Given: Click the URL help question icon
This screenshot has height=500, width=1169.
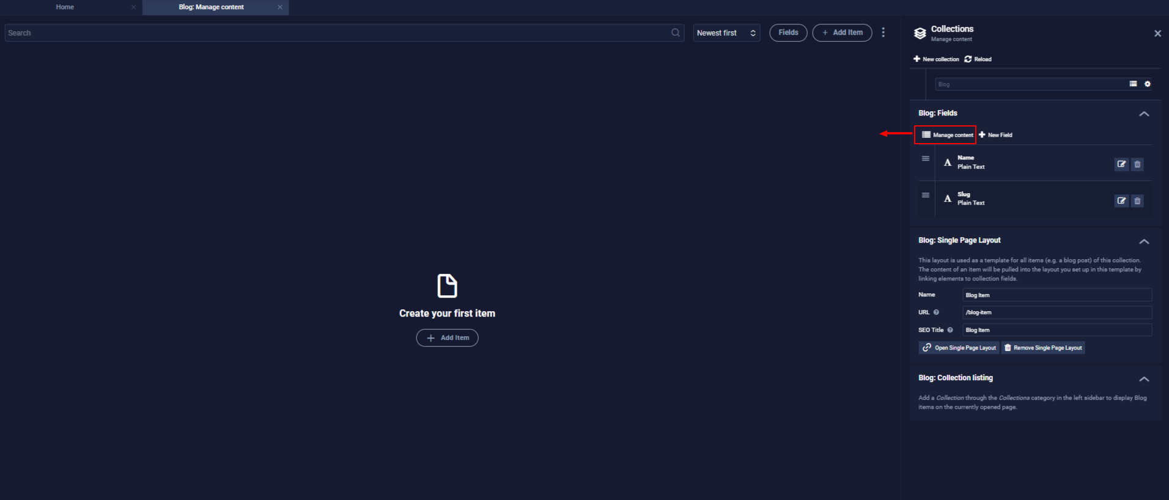Looking at the screenshot, I should tap(936, 312).
